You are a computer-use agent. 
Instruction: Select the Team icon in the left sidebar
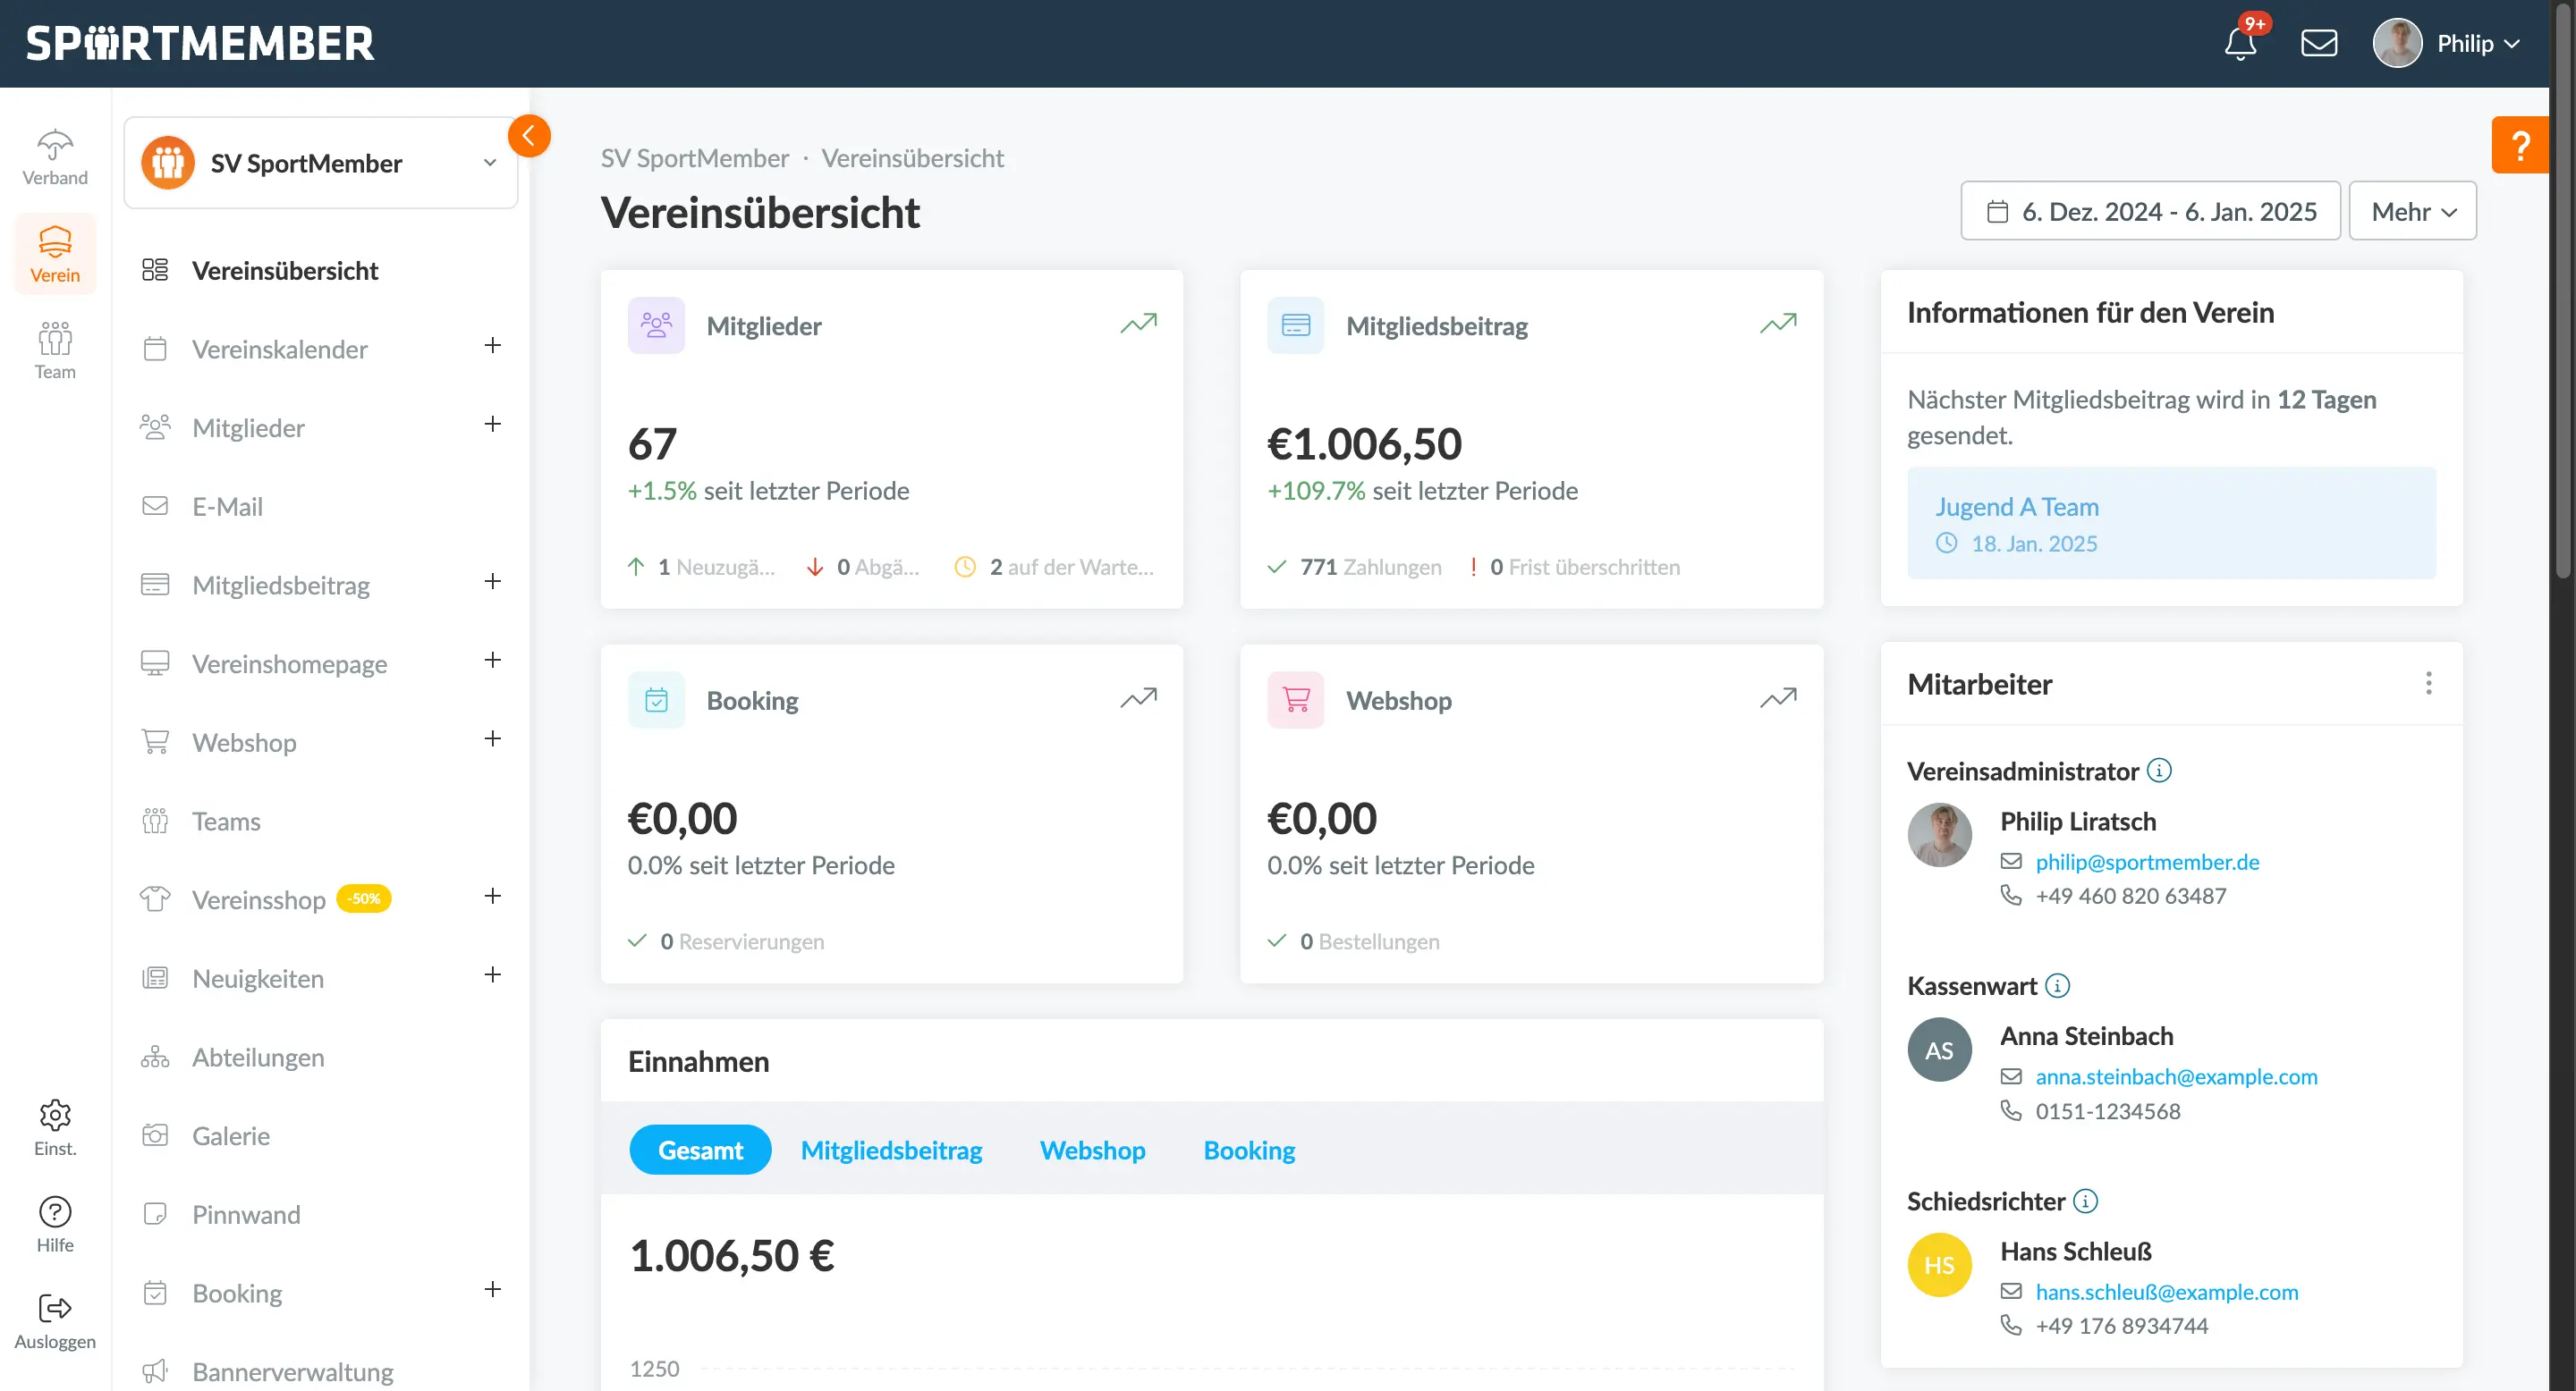(x=55, y=350)
